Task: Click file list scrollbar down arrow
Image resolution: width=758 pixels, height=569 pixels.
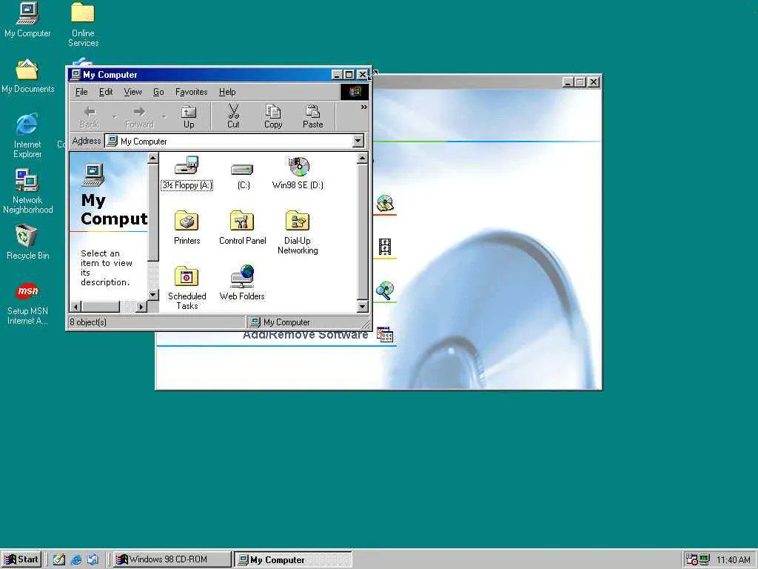Action: coord(363,306)
